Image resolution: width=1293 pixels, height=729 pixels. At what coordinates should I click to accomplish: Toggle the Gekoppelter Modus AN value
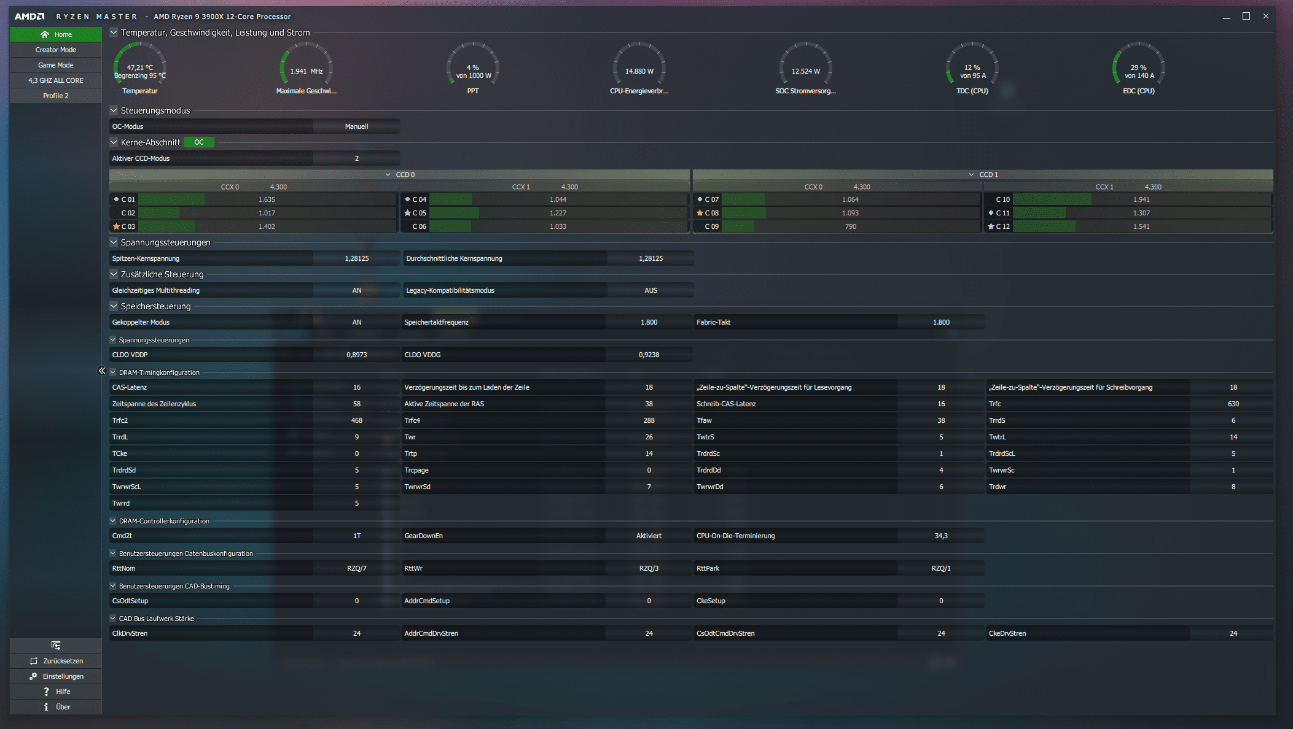(357, 322)
